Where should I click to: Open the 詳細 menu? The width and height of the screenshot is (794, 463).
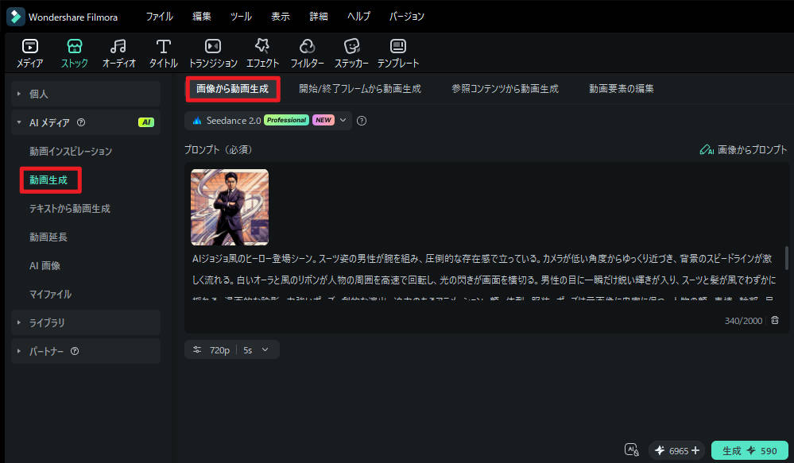click(x=319, y=16)
